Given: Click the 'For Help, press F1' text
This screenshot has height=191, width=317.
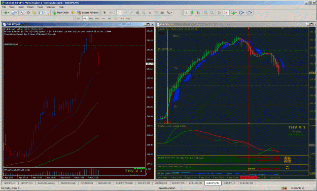Looking at the screenshot, I should pos(11,188).
